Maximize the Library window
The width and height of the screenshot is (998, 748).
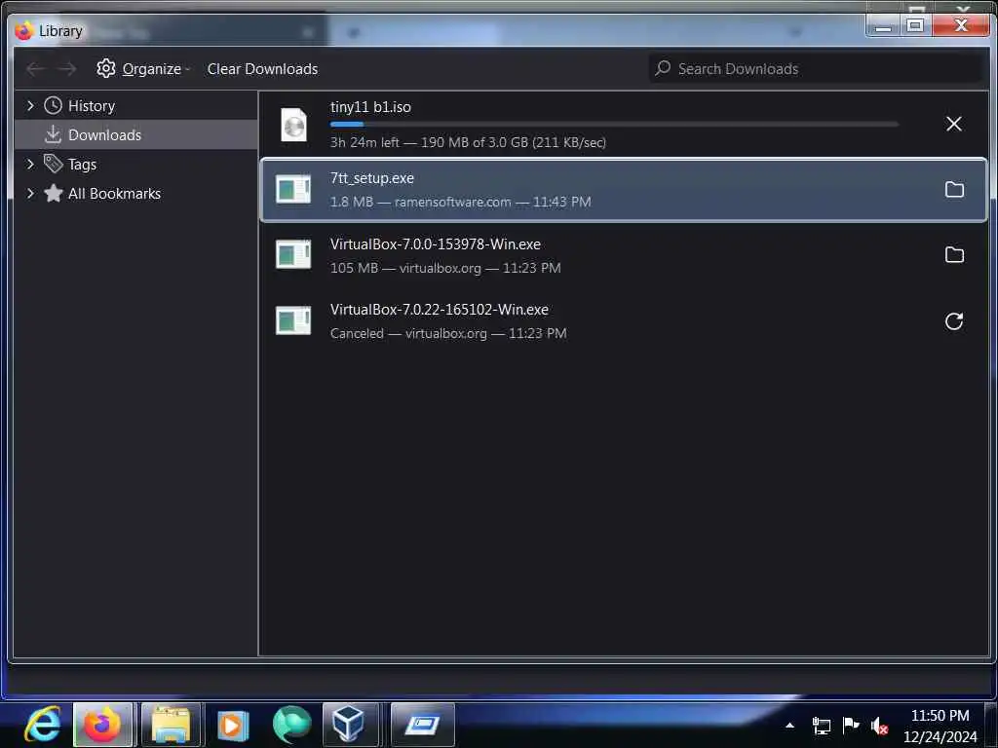[915, 25]
